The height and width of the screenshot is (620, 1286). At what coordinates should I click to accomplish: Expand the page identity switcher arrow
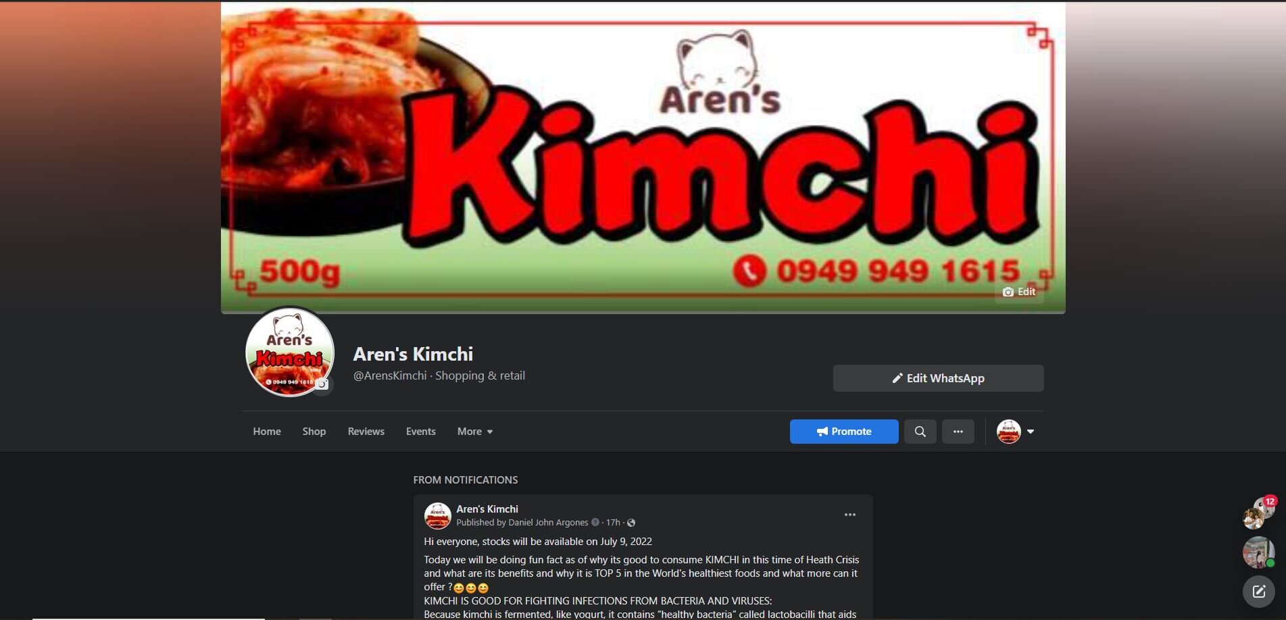pyautogui.click(x=1031, y=432)
